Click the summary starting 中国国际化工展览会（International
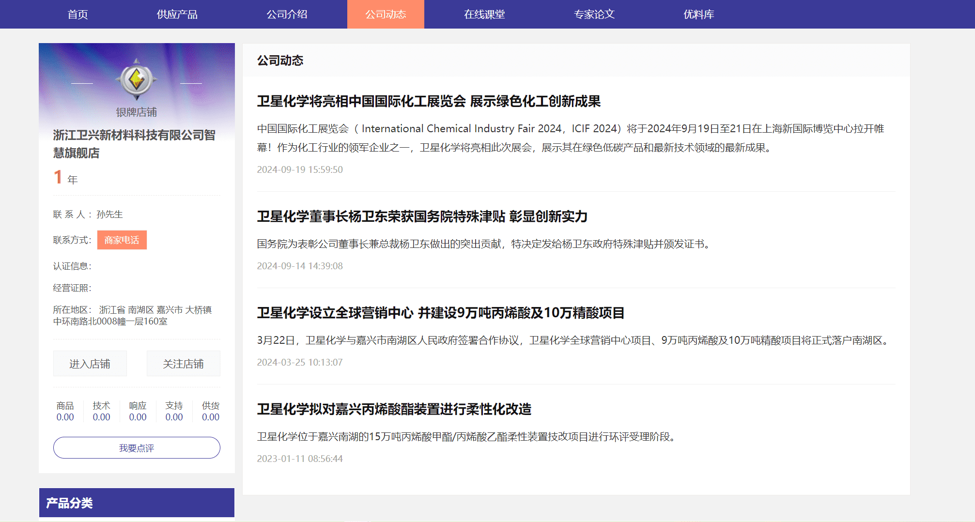Screen dimensions: 975x522 click(x=571, y=138)
